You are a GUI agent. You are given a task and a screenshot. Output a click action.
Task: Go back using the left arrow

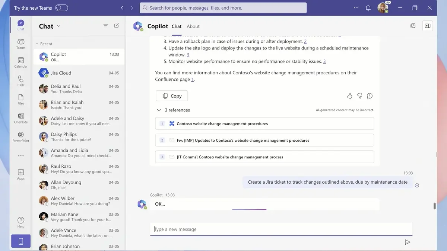pyautogui.click(x=122, y=8)
